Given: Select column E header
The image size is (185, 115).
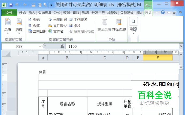Looking at the screenshot, I should coord(138,58).
